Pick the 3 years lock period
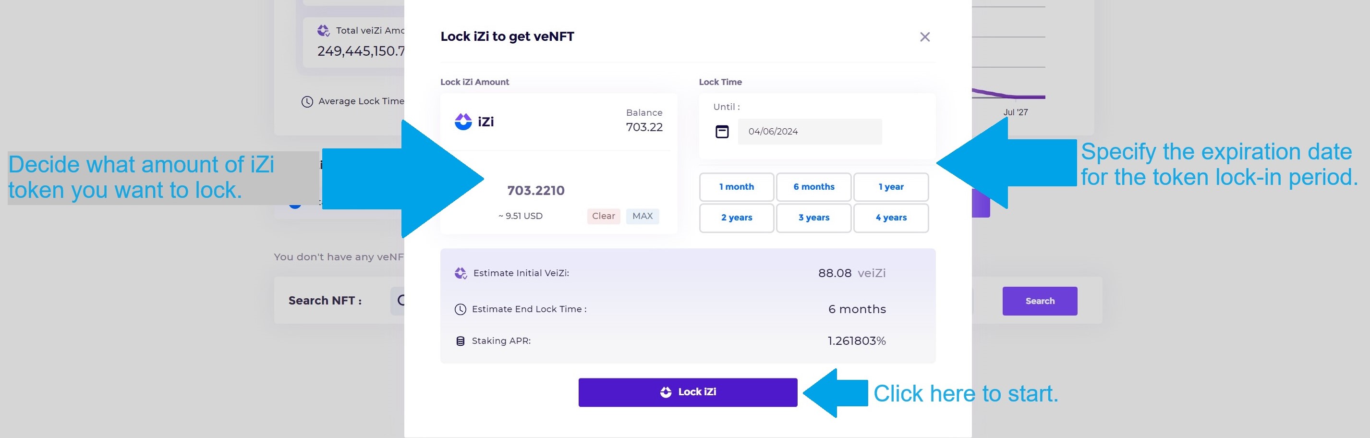Image resolution: width=1370 pixels, height=438 pixels. click(x=813, y=218)
